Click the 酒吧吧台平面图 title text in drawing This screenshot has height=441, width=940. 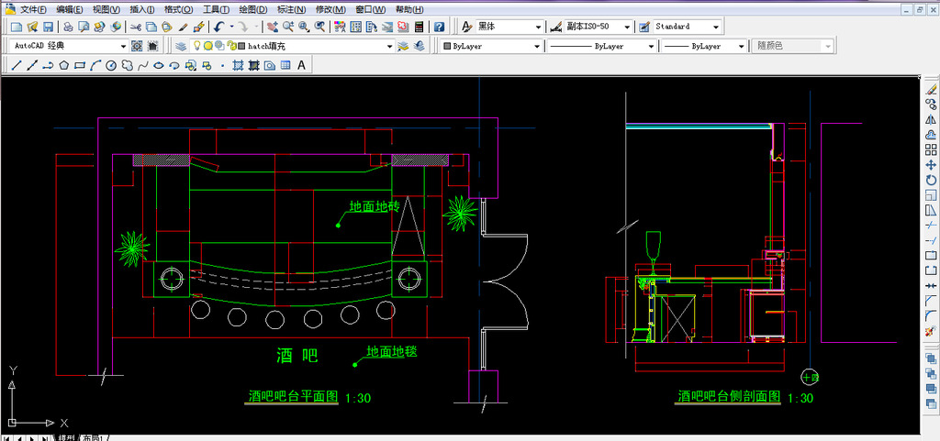click(x=293, y=397)
